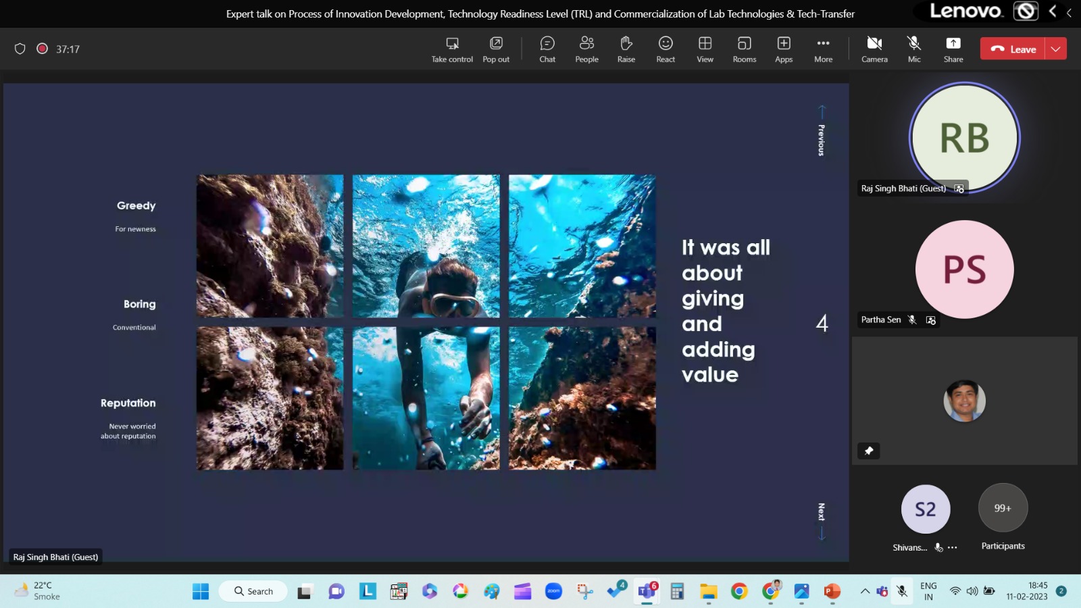Open more options for Shivans participant
Image resolution: width=1081 pixels, height=608 pixels.
tap(953, 548)
